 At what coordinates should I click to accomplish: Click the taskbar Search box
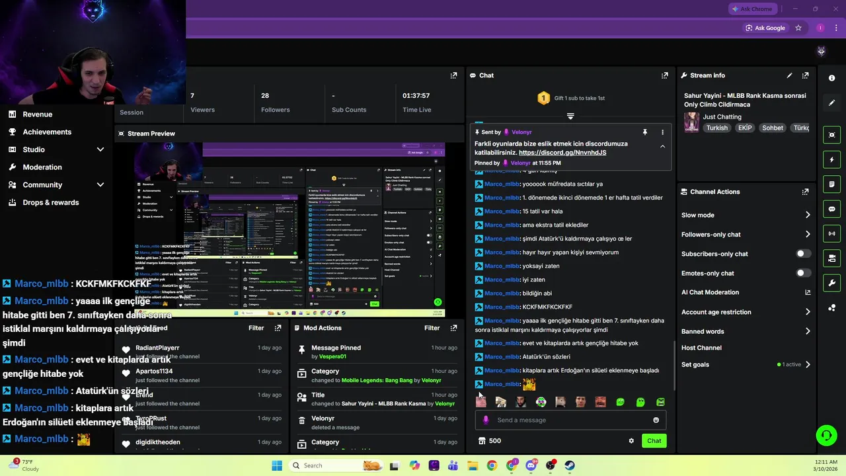[336, 465]
